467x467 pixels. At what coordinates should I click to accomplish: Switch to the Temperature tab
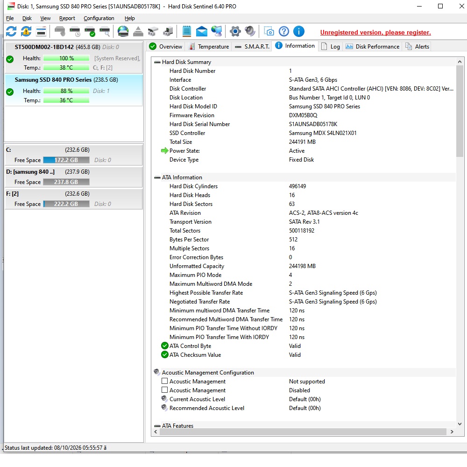coord(209,46)
